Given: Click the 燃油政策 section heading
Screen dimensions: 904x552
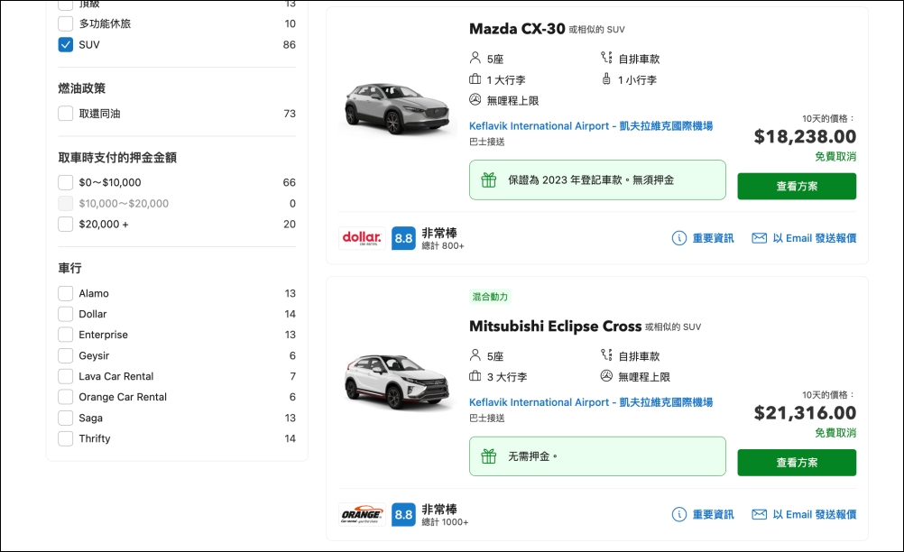Looking at the screenshot, I should pyautogui.click(x=82, y=88).
